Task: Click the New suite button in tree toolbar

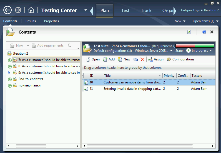Action: coord(16,46)
